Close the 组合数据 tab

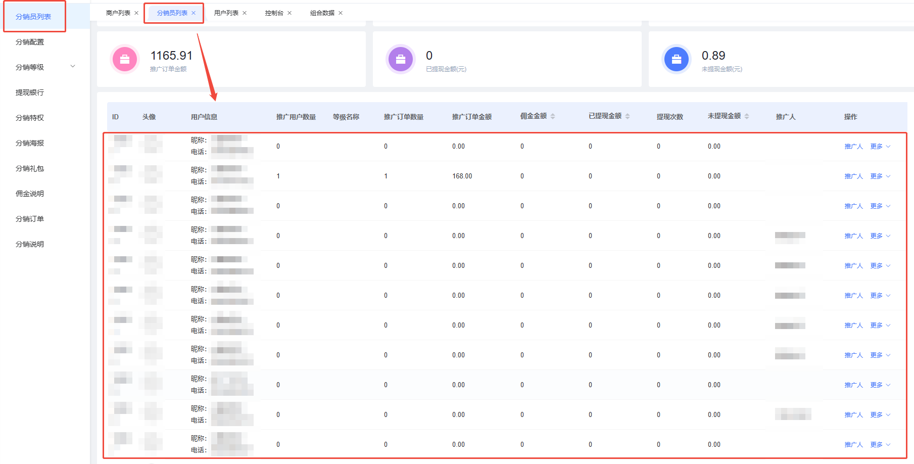(x=341, y=13)
